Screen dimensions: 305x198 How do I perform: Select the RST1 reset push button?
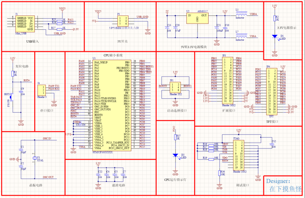[12, 97]
